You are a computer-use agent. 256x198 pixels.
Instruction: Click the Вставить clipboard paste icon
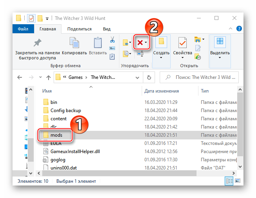(98, 43)
